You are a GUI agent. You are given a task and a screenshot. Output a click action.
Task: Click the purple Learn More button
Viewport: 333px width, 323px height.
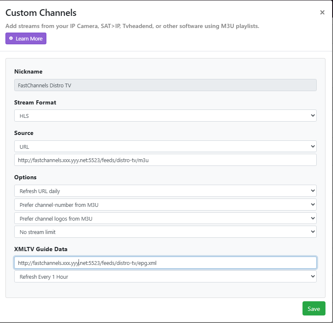[26, 38]
